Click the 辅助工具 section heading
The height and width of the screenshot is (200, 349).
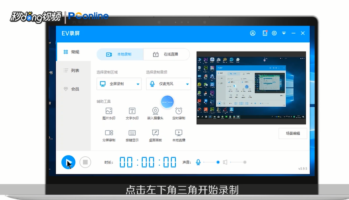104,101
